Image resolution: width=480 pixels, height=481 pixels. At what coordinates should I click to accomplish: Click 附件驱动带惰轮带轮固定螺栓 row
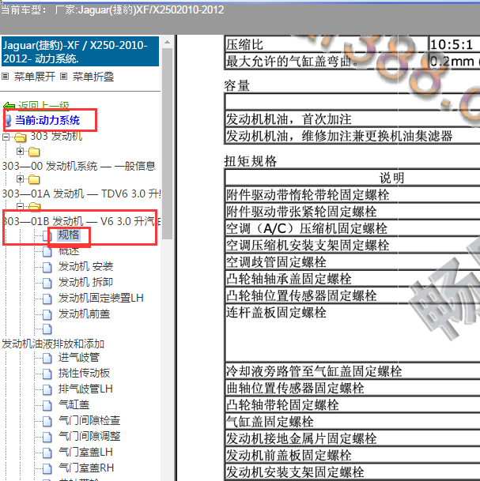pos(353,194)
